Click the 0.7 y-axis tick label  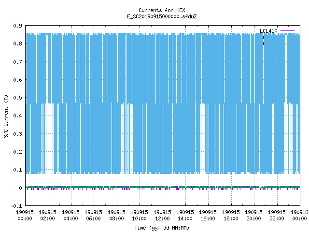pos(18,62)
